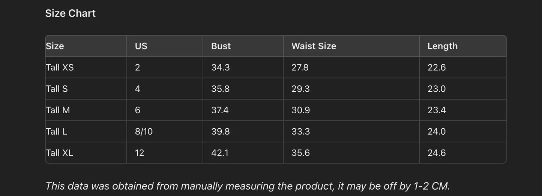This screenshot has width=542, height=196.
Task: Click the Tall S size cell
Action: [57, 89]
